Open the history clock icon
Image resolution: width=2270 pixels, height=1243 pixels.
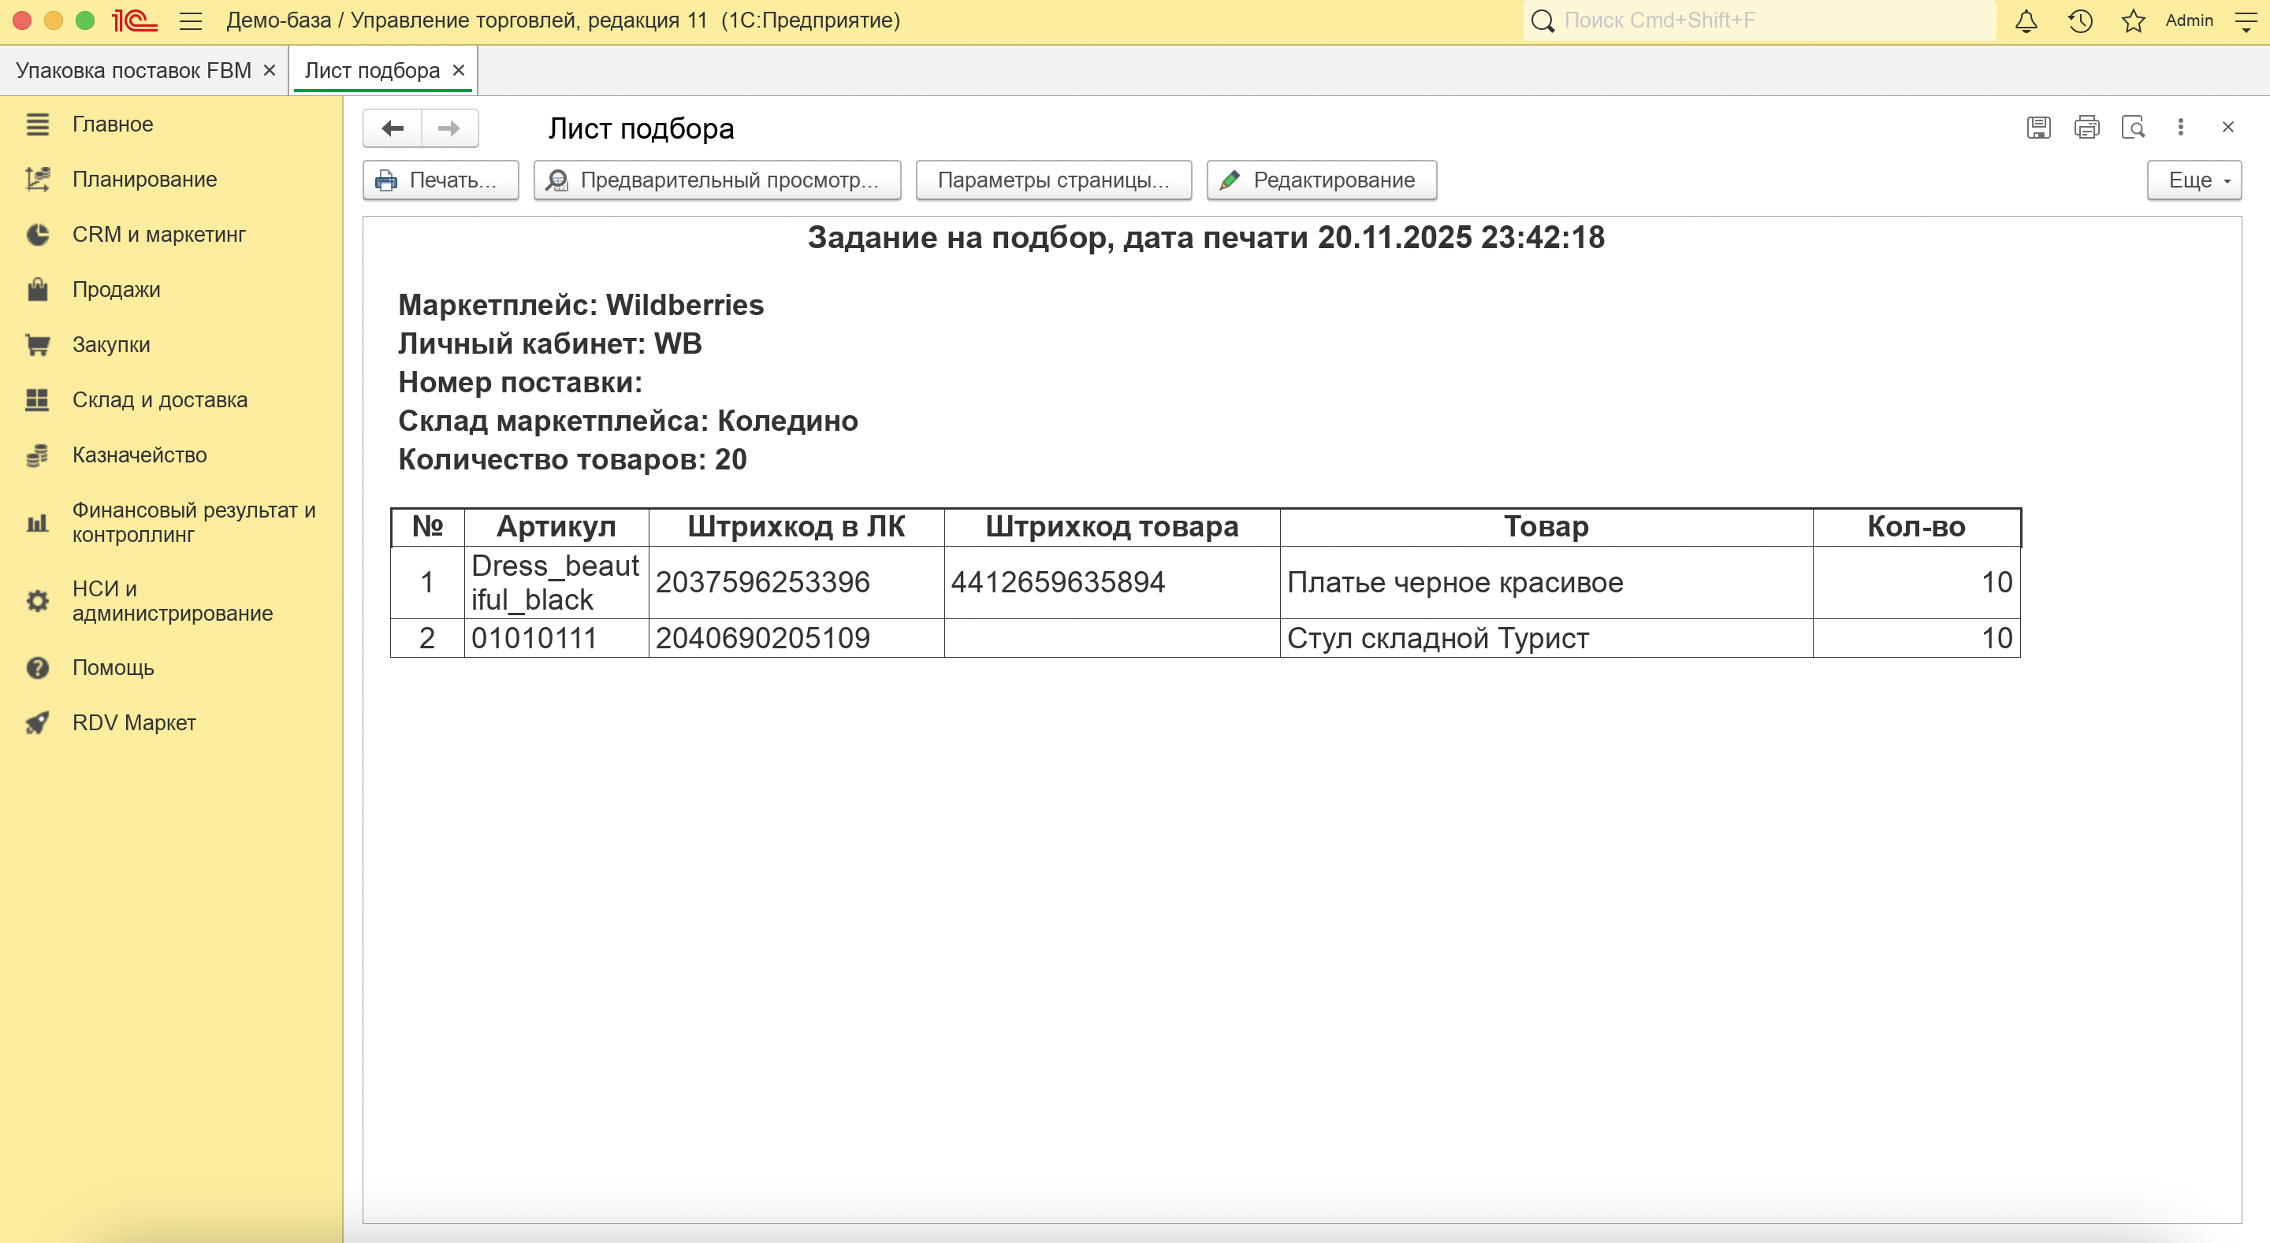(x=2080, y=20)
